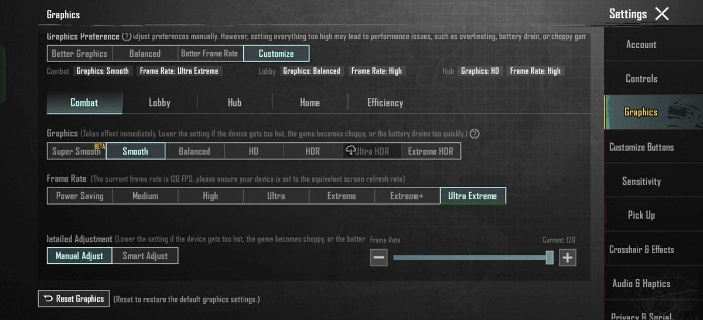Click the minus button on Frame Rate slider
This screenshot has width=703, height=320.
tap(379, 257)
